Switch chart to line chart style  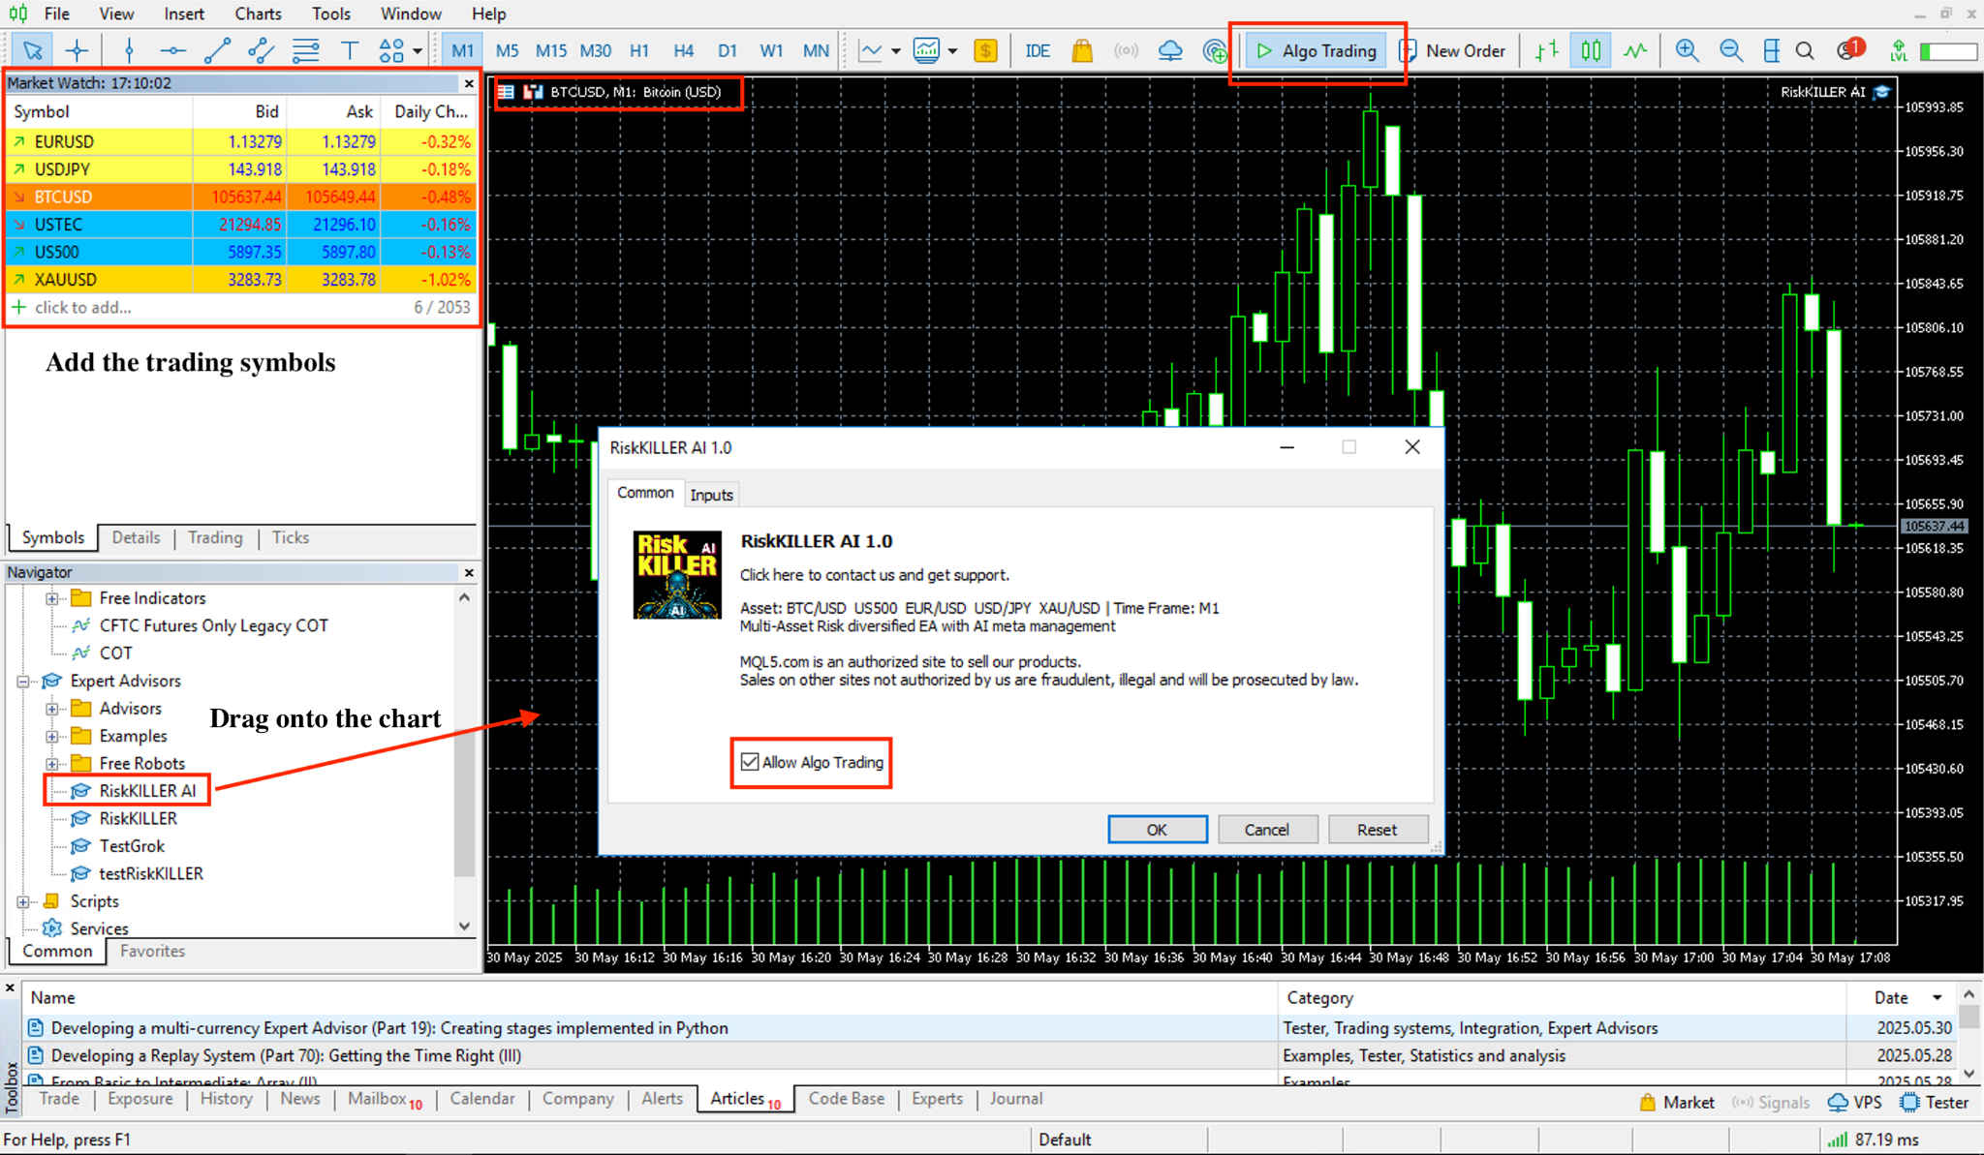coord(1635,50)
